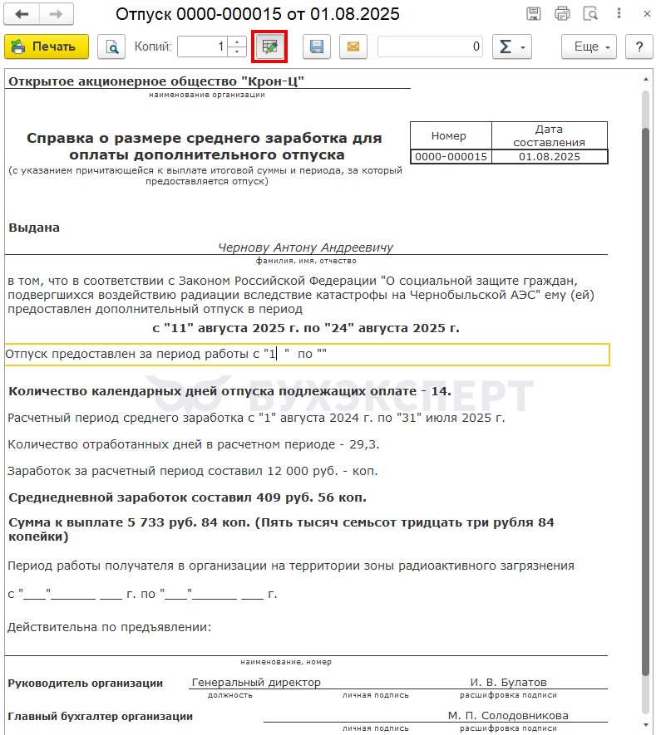The height and width of the screenshot is (735, 656).
Task: Click the Справка о размере среднего заработка title
Action: click(x=205, y=146)
